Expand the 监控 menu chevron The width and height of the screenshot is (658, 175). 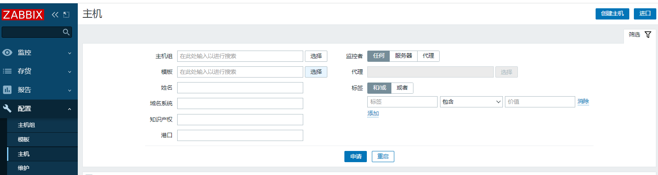[69, 53]
